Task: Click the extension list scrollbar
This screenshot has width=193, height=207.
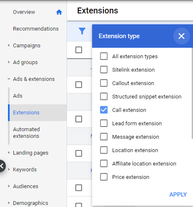Action: [192, 93]
